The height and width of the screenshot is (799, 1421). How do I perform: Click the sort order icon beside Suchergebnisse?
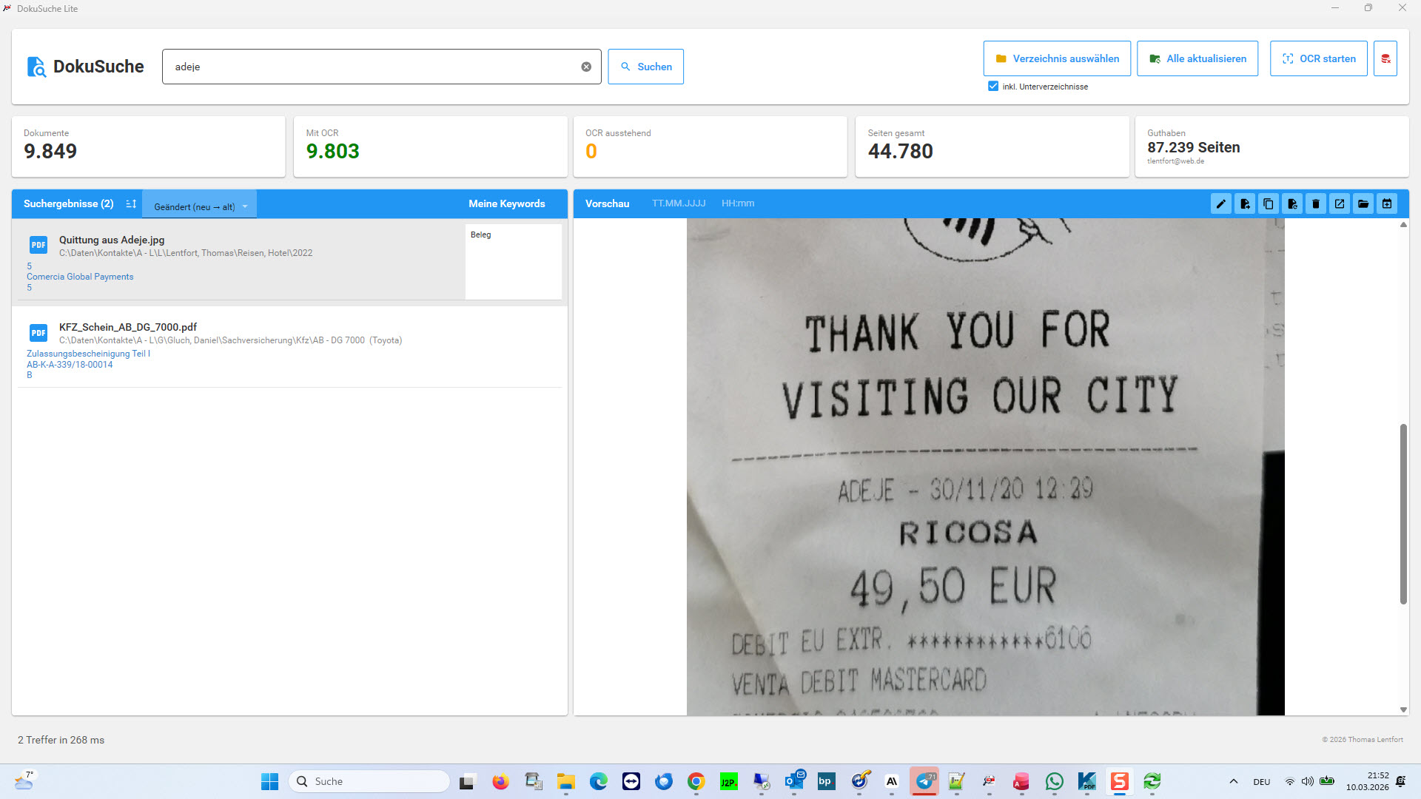[130, 203]
